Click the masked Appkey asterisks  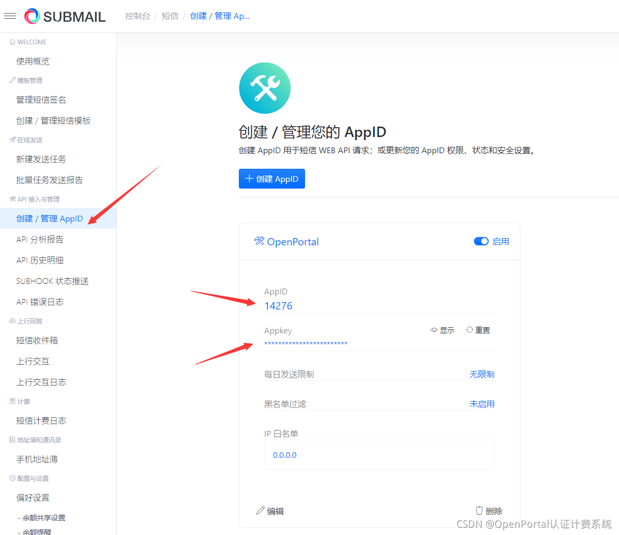[x=306, y=344]
